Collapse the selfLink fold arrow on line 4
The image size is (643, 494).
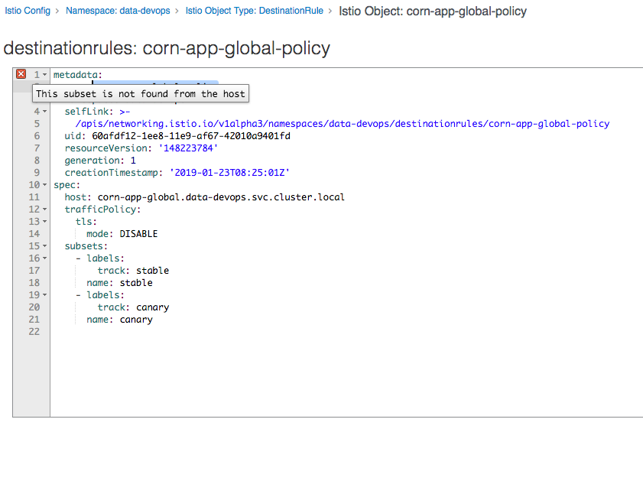coord(44,111)
